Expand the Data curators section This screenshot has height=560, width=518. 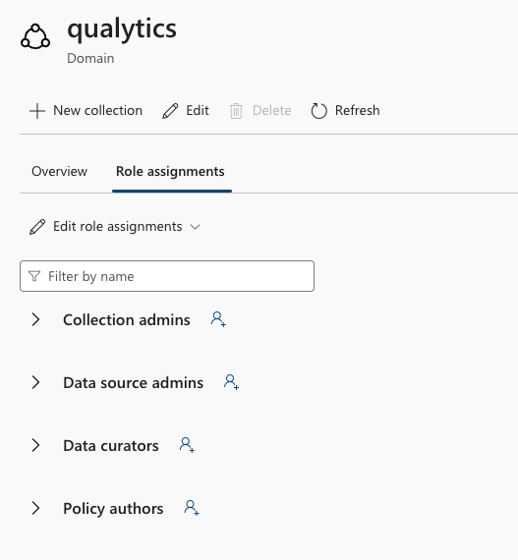[35, 445]
